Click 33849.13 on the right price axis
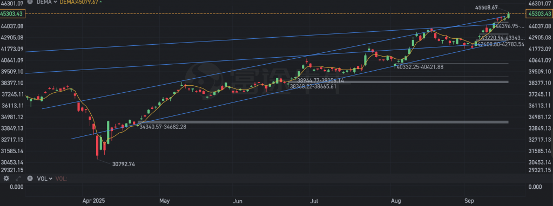 click(x=539, y=128)
